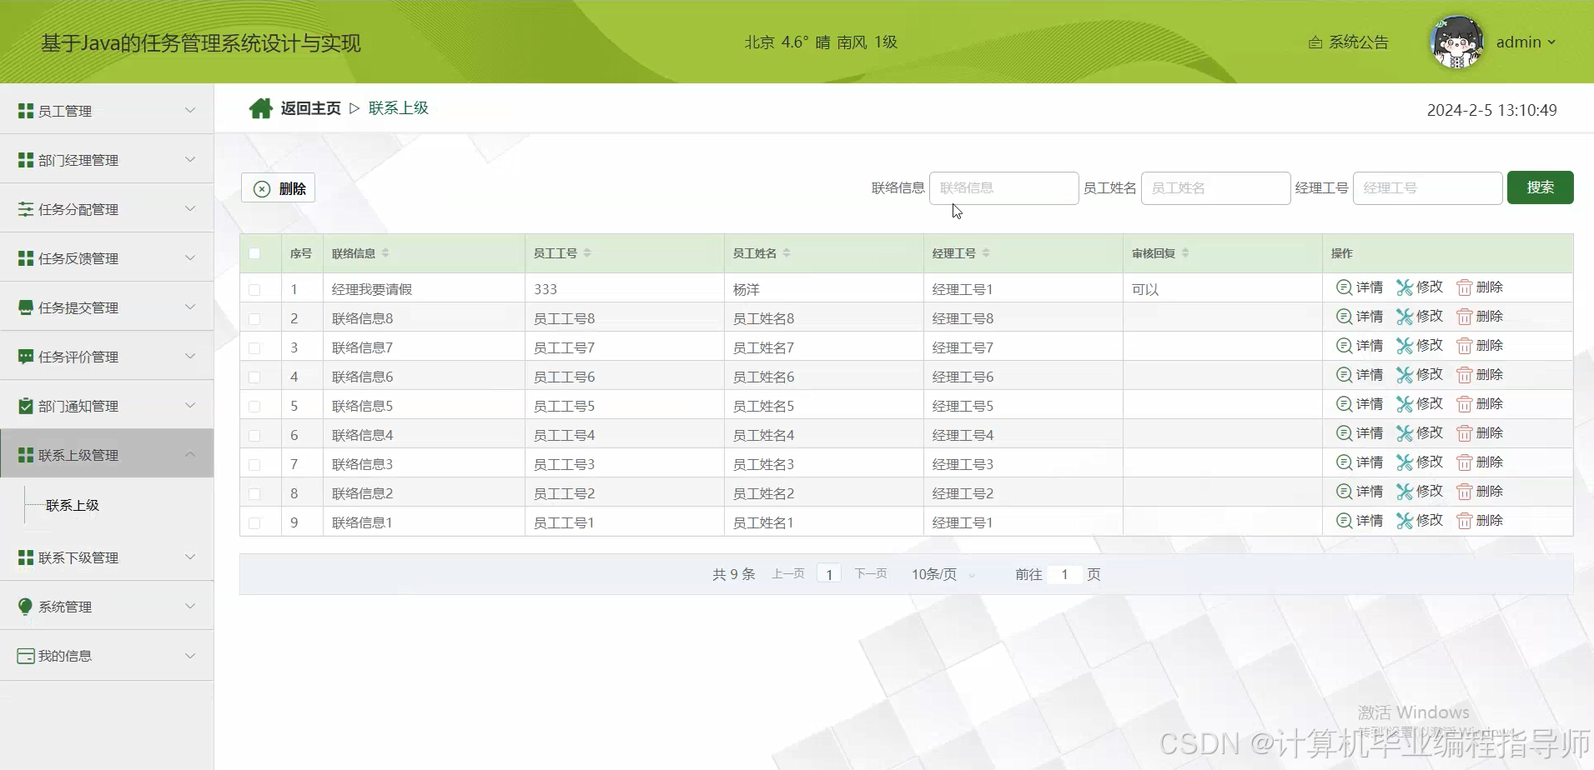This screenshot has height=770, width=1594.
Task: Click page number 1 button
Action: pyautogui.click(x=829, y=574)
